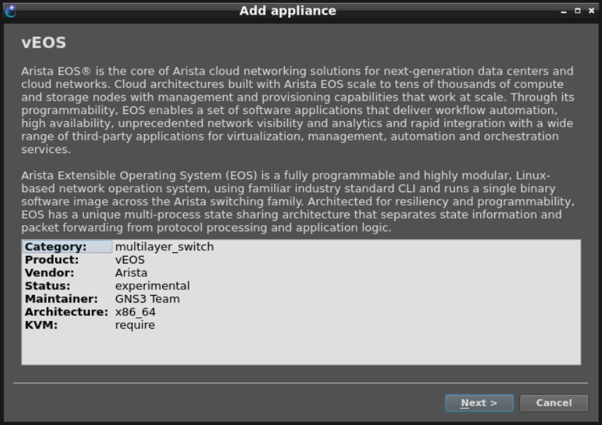Click the GNS3 icon in the title bar

pos(10,11)
